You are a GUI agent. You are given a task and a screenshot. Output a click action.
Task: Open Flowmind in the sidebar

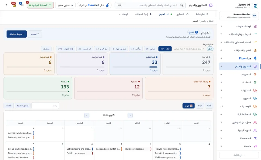(x=239, y=138)
